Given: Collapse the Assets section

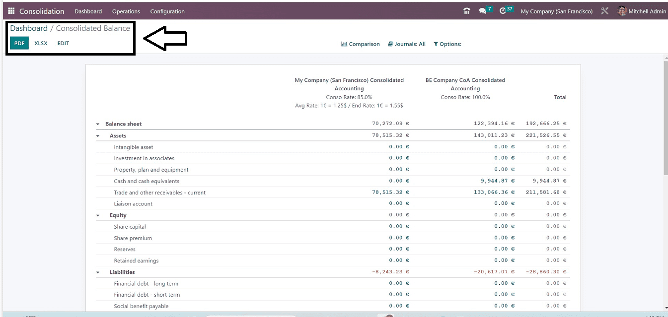Looking at the screenshot, I should 97,135.
